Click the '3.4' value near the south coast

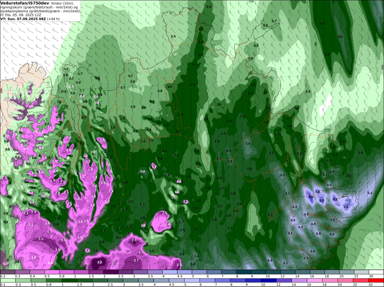pyautogui.click(x=196, y=256)
